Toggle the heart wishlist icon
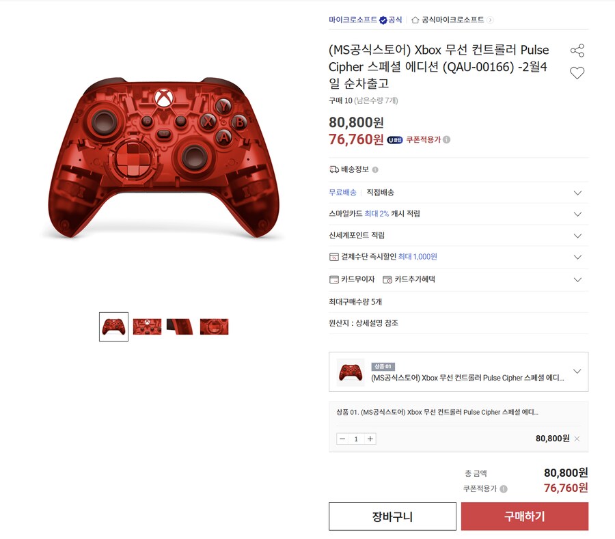Viewport: 615px width, 539px height. 577,72
